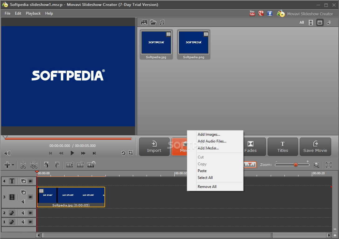The height and width of the screenshot is (239, 339).
Task: Play the slideshow preview
Action: (72, 153)
